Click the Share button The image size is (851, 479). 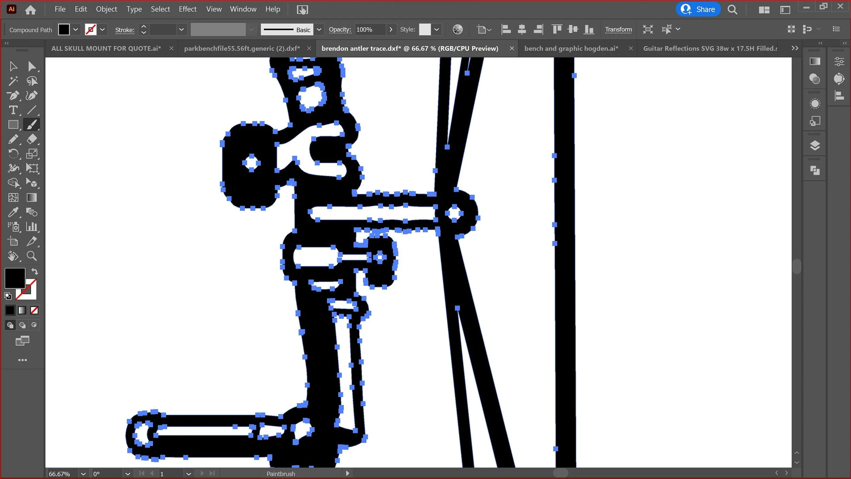(698, 9)
